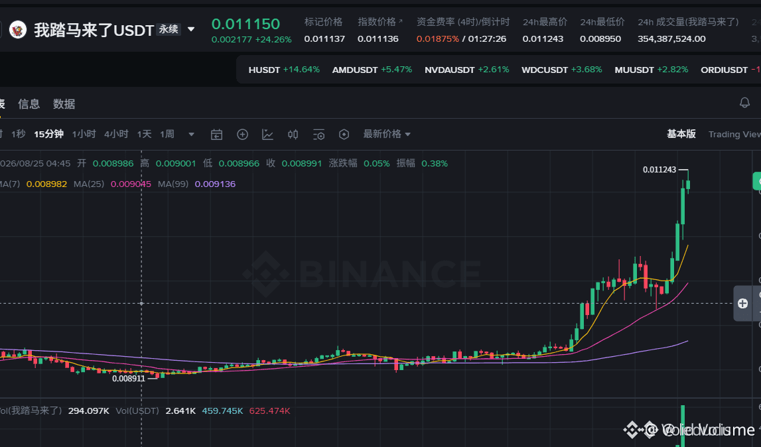The image size is (761, 447).
Task: Open the calendar date picker icon
Action: 216,135
